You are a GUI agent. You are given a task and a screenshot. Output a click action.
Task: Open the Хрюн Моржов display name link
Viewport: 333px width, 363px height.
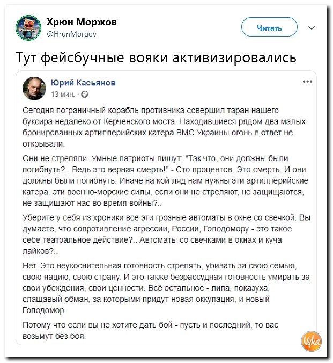coord(82,22)
